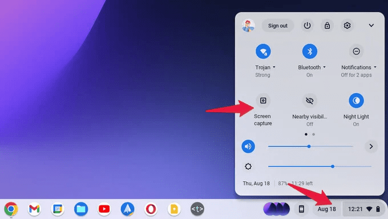Click the Wi-Fi icon in the status tray

click(369, 209)
